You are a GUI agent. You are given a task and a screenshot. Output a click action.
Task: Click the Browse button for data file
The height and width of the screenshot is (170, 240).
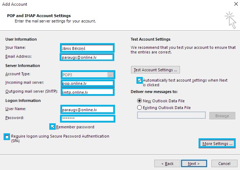click(x=222, y=115)
